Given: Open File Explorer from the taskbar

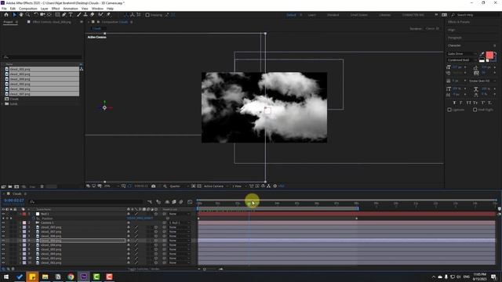Looking at the screenshot, I should click(45, 277).
